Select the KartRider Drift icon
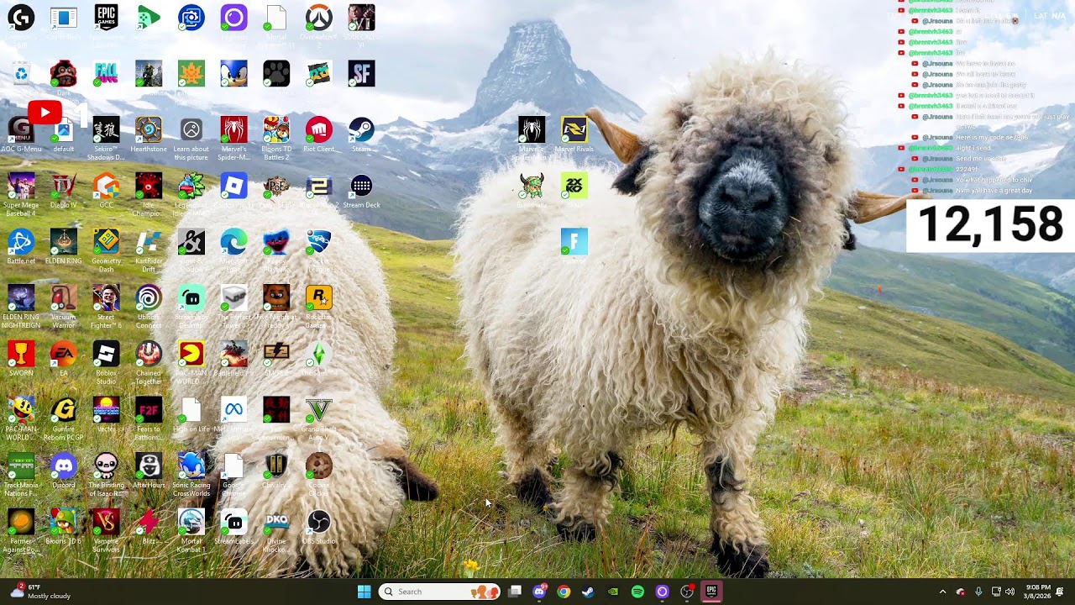 [x=149, y=251]
